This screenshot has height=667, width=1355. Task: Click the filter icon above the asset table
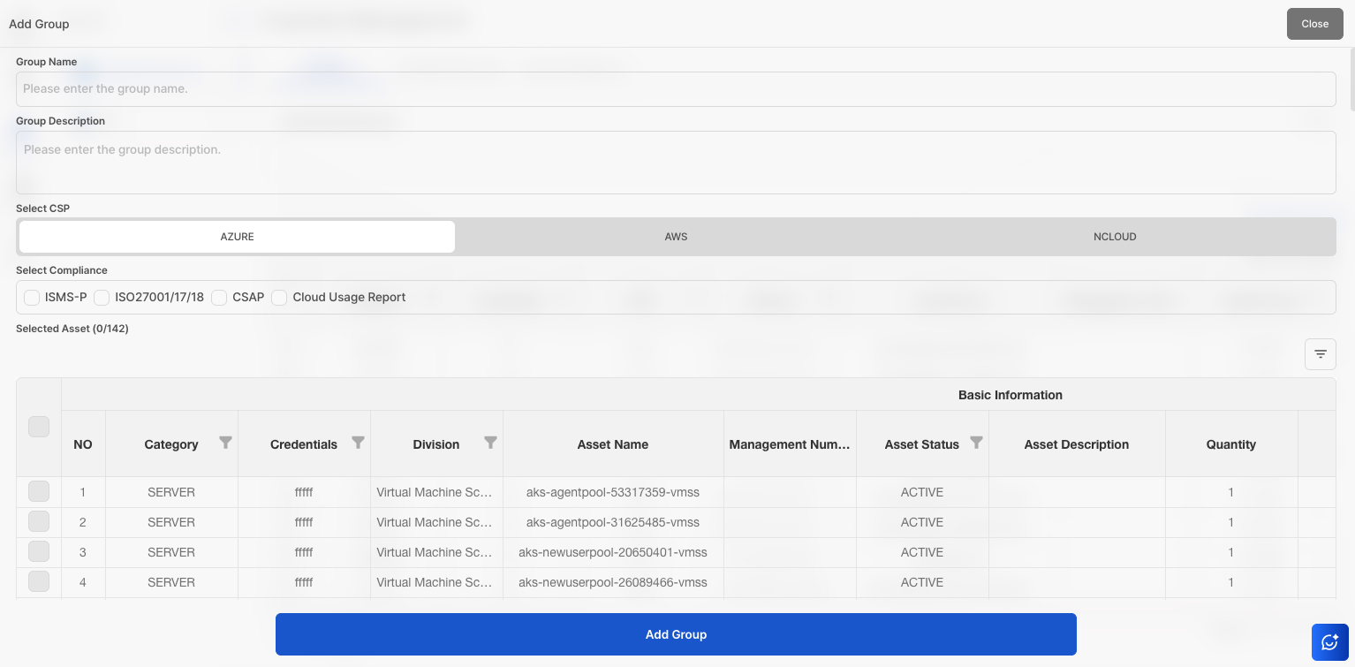tap(1320, 354)
